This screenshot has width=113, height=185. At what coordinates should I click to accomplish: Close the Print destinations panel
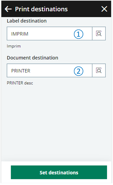(x=104, y=9)
